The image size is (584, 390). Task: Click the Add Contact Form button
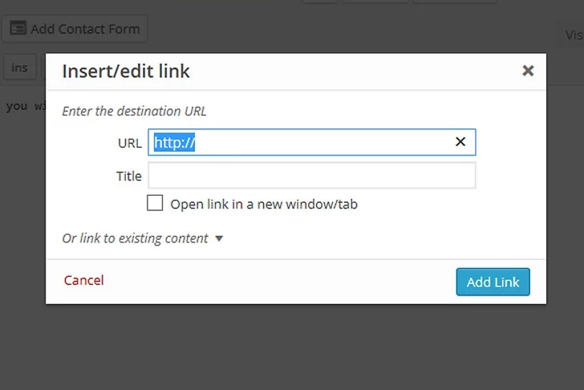(74, 29)
